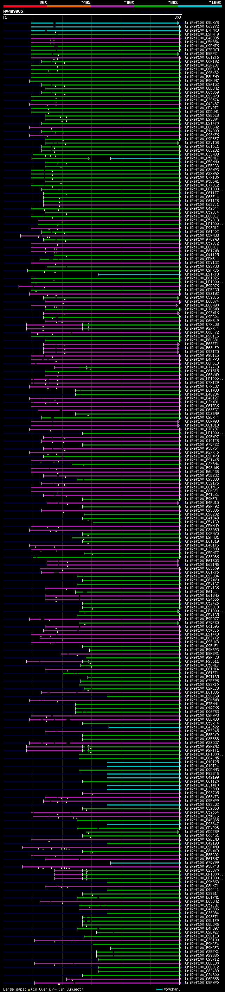Select UniRef100_B4FU15 label
Viewport: 225px width, 992px height.
pos(202,503)
